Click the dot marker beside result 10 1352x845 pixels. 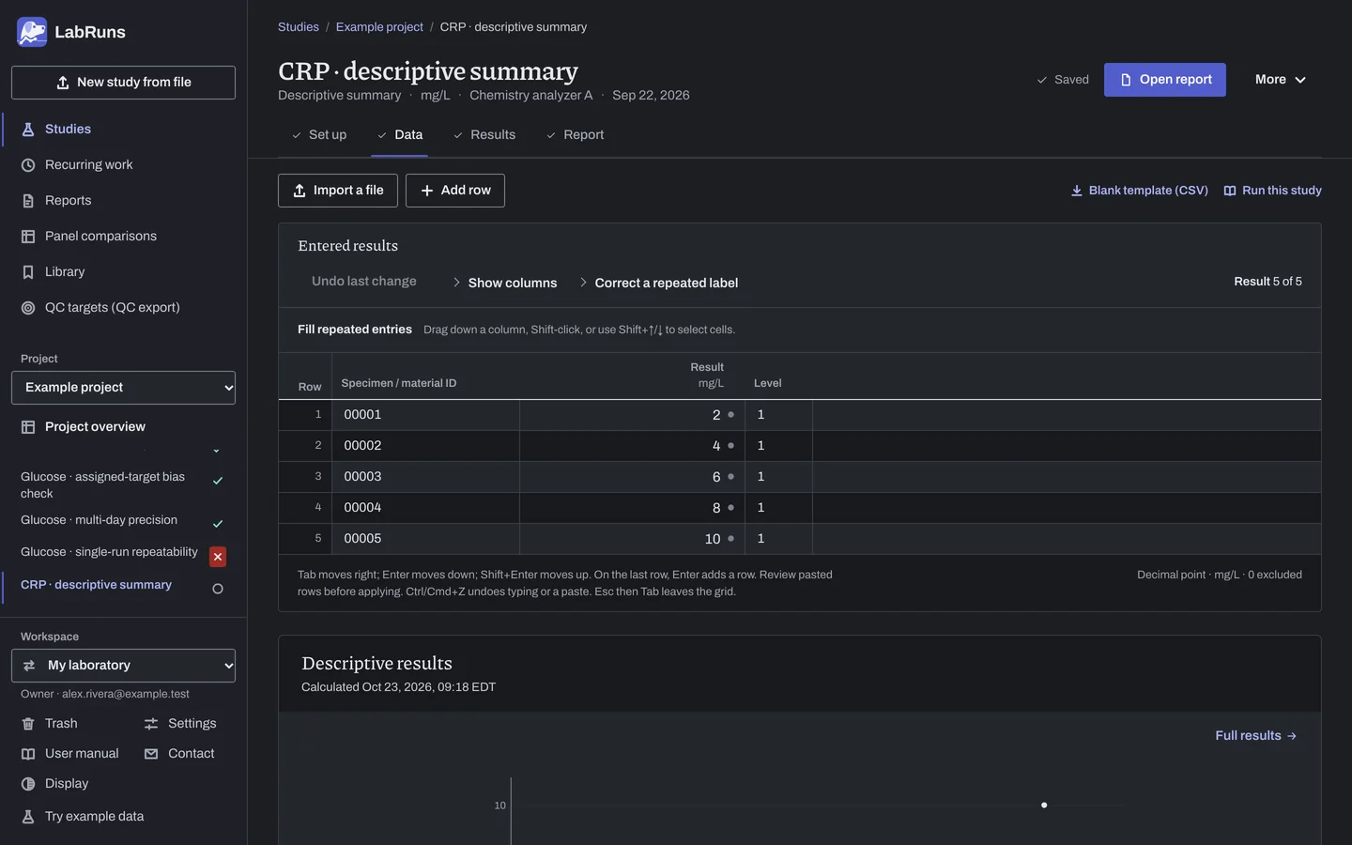tap(730, 539)
